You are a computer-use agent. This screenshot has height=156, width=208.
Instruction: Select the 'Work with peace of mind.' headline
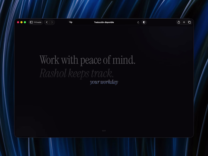click(87, 60)
